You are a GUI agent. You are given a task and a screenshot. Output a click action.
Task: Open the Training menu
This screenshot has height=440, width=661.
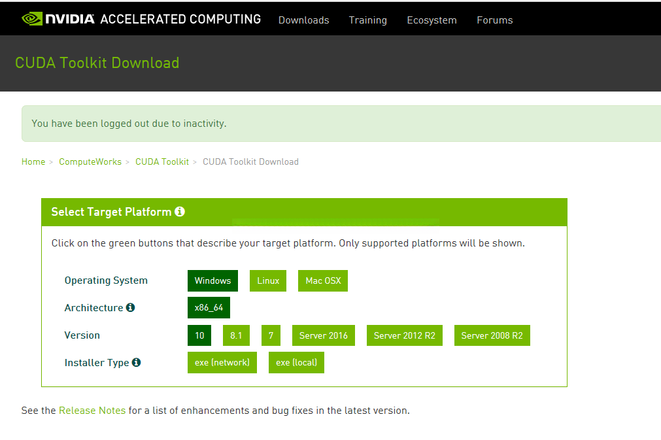(x=367, y=20)
